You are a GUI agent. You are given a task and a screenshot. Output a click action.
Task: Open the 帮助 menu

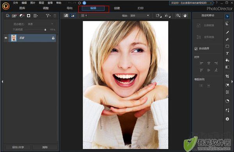click(x=58, y=3)
